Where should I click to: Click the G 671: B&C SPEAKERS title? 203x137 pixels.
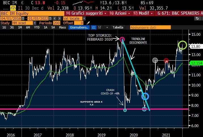click(180, 13)
